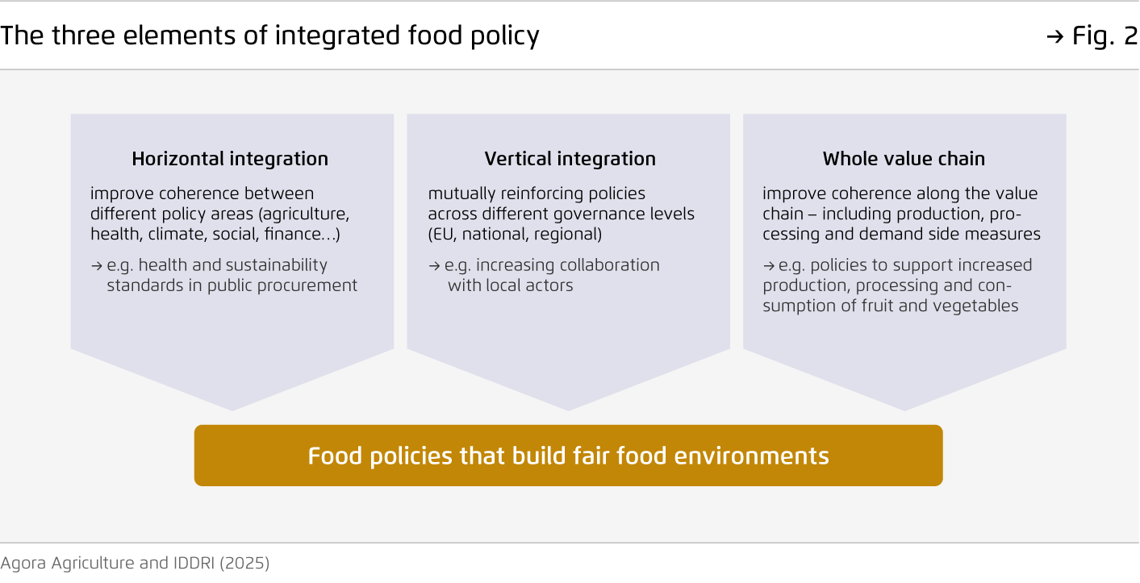Click the arrow bullet before increasing collaboration example
Screen dimensions: 1140x583
(x=434, y=265)
